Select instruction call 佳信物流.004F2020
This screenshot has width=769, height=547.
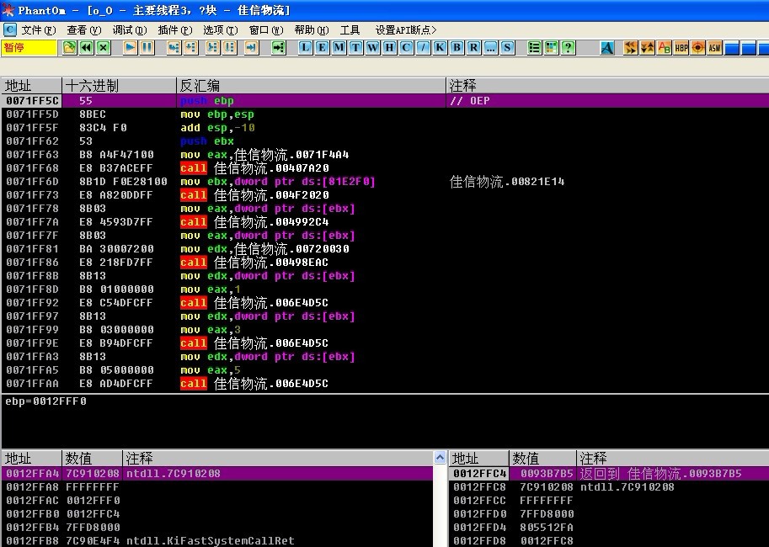coord(255,195)
